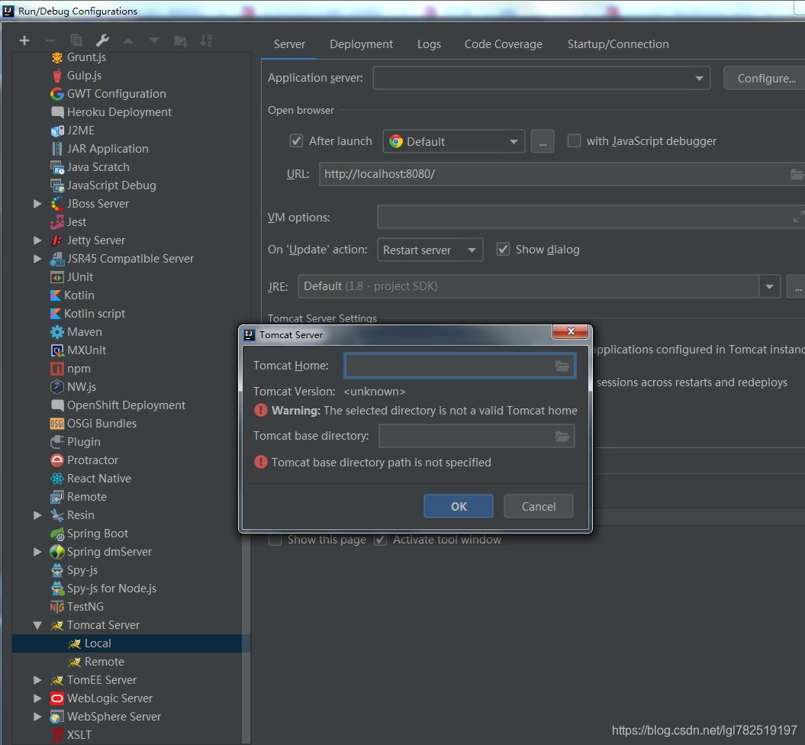Click the ellipsis button next to browser dropdown

point(543,141)
